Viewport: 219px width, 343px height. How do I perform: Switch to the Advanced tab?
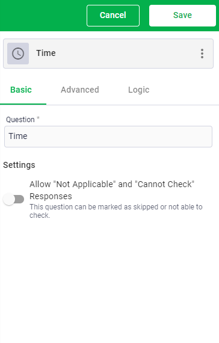(x=80, y=90)
